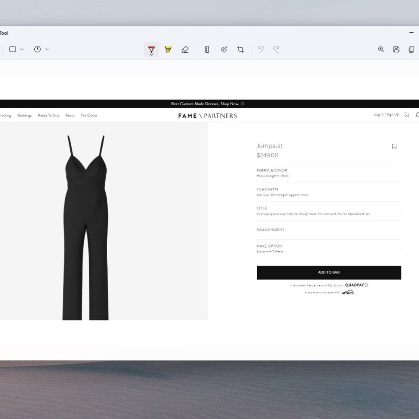Select the red ballpoint pen tool
This screenshot has height=419, width=419.
coord(151,48)
